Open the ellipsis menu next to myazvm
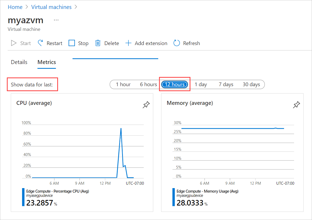 (x=56, y=20)
